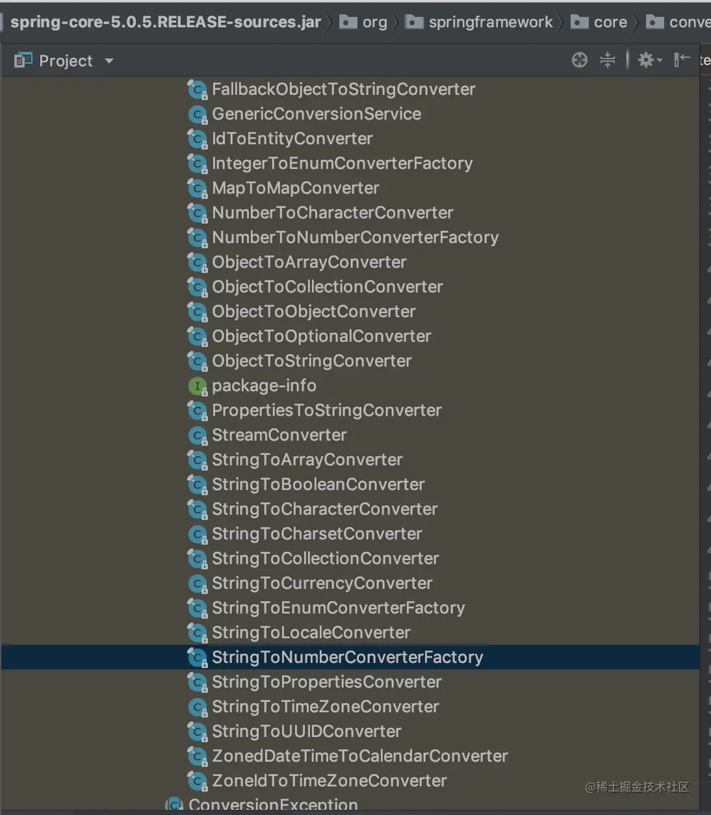711x815 pixels.
Task: Select NumberToNumberConverterFactory class
Action: pos(355,237)
